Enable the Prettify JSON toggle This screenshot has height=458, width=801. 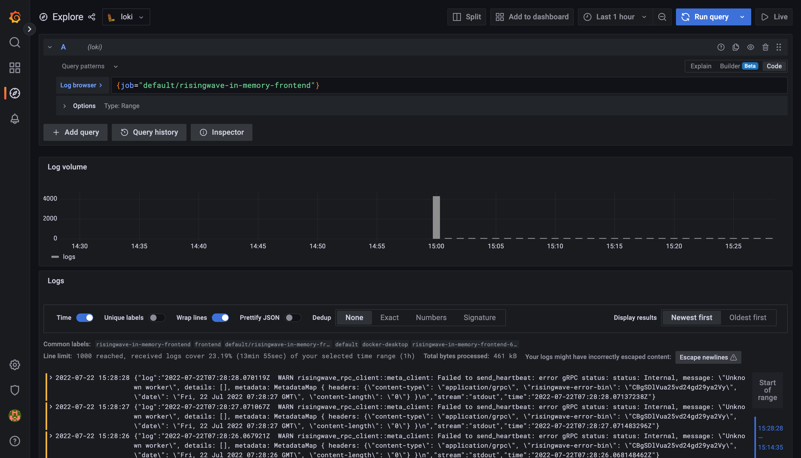pos(293,318)
